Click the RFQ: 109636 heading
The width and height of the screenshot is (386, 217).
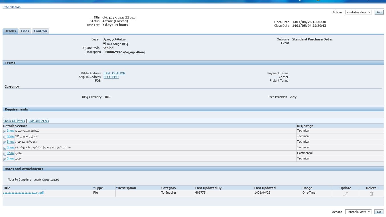pyautogui.click(x=11, y=7)
